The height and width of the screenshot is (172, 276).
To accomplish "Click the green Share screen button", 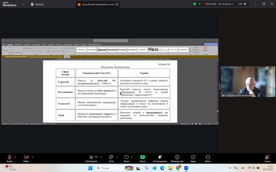I will pos(143,158).
